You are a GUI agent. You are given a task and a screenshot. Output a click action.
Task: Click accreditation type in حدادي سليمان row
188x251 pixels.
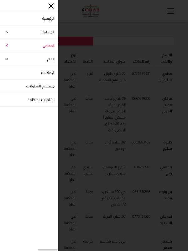70,80
